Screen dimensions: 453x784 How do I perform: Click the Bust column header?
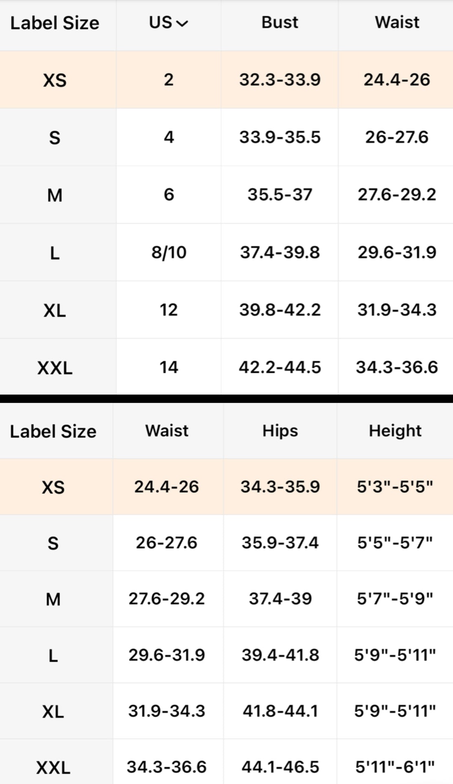[x=280, y=23]
